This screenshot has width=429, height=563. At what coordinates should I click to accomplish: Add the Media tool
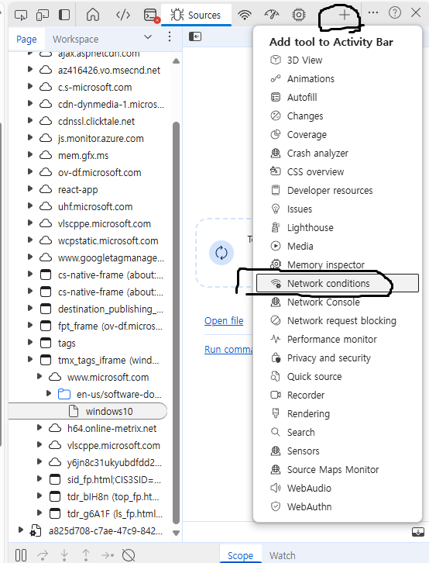point(338,247)
